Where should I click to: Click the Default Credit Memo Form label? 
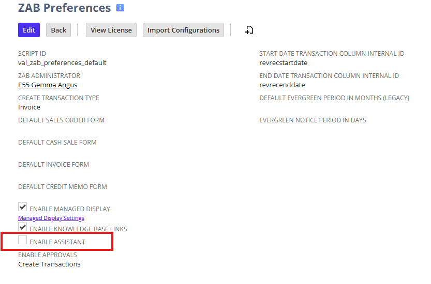63,187
